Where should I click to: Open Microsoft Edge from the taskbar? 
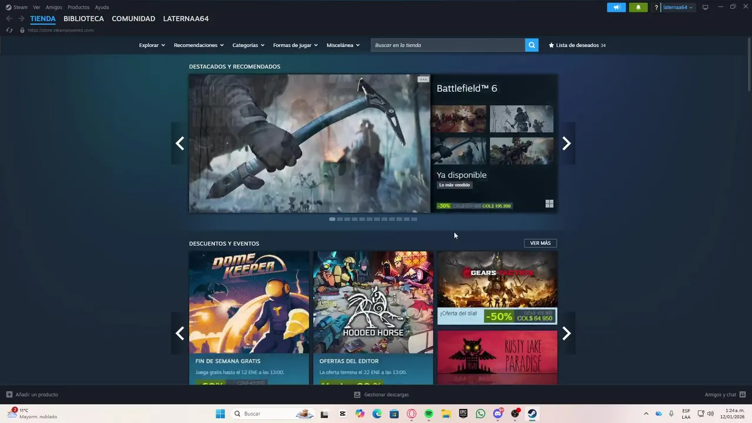[x=377, y=414]
